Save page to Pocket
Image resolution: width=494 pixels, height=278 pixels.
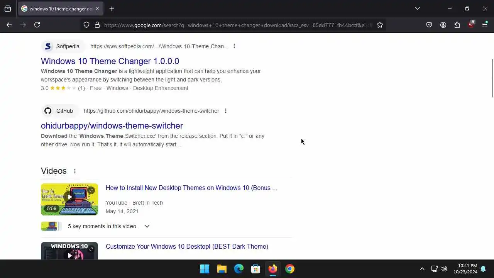click(x=429, y=25)
